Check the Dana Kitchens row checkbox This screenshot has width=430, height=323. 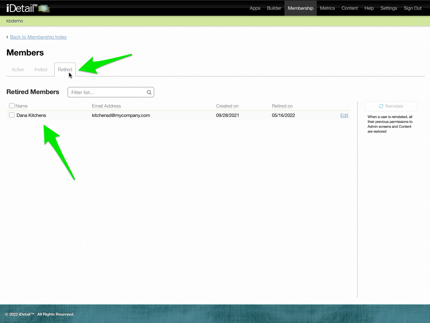(12, 115)
